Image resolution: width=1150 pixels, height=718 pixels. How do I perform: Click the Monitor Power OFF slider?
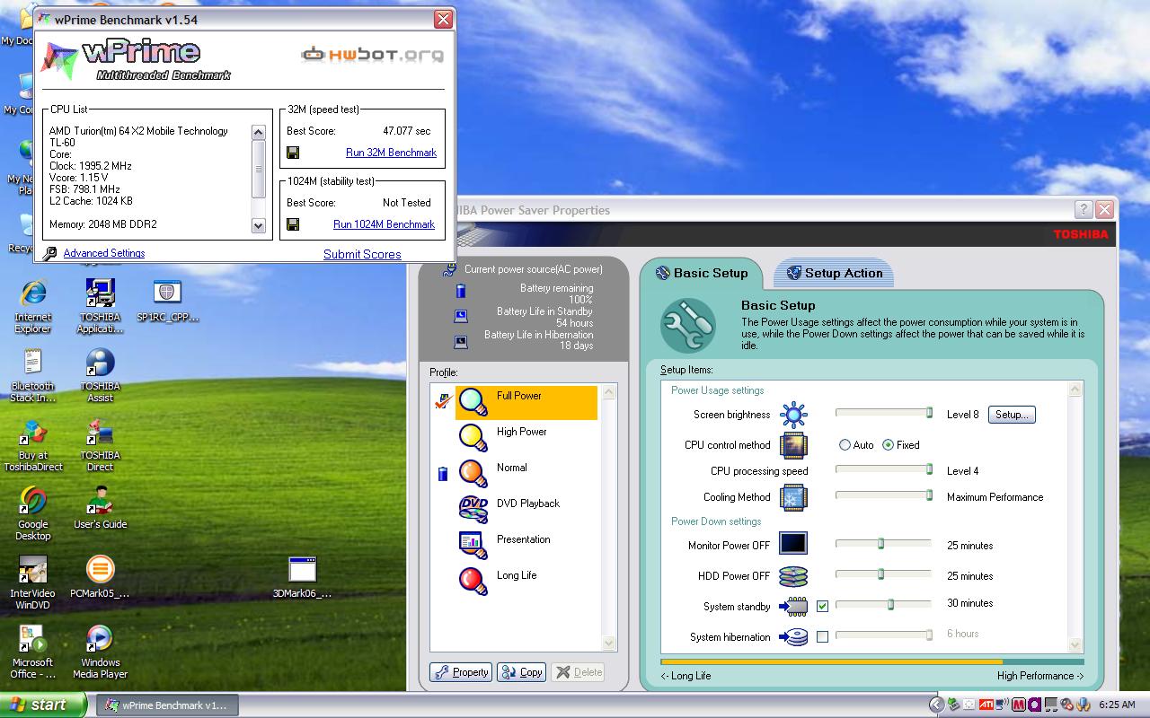coord(884,544)
